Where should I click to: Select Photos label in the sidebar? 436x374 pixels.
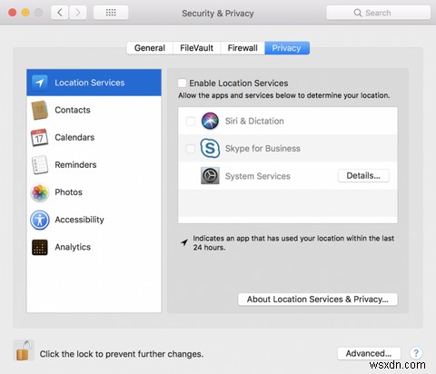(x=68, y=192)
